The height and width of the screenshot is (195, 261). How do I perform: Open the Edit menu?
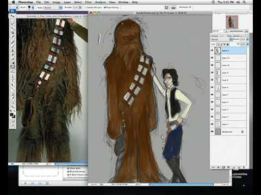(47, 2)
